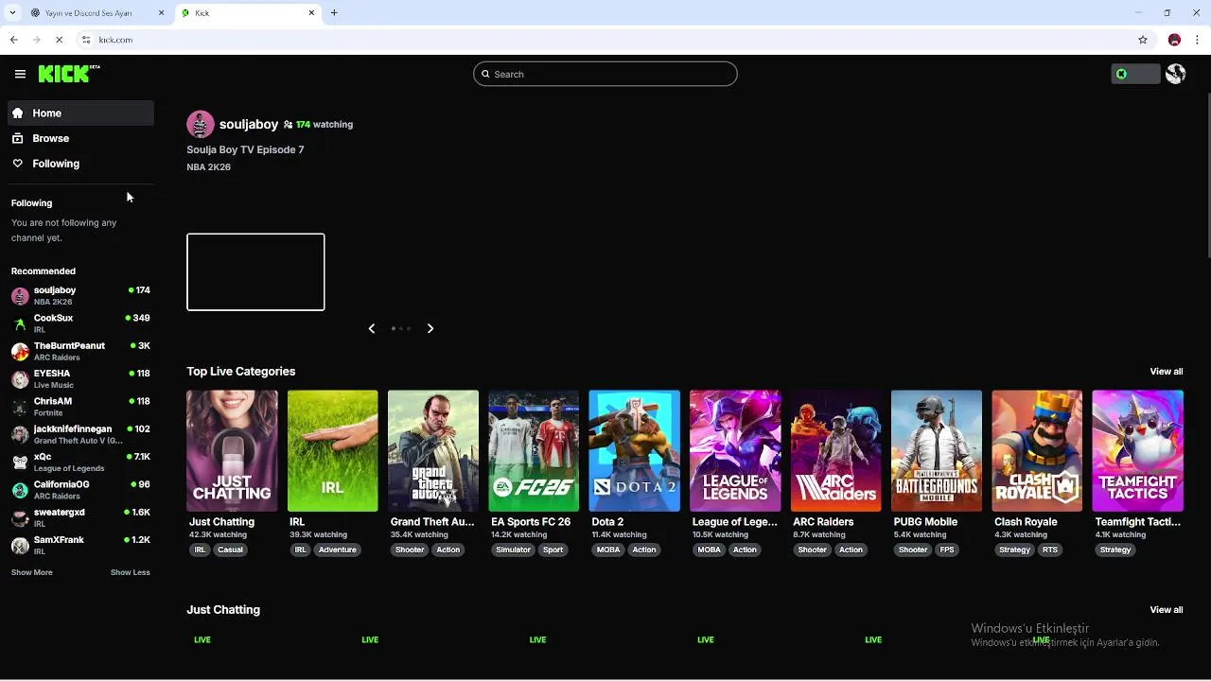
Task: Open the Dota 2 category thumbnail
Action: point(634,451)
